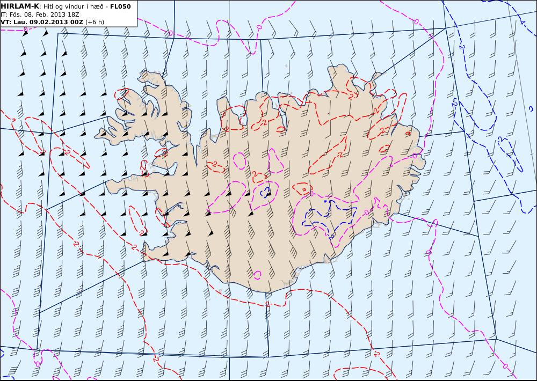
Task: Click the '(+6 h)' forecast offset text
Action: coord(95,22)
